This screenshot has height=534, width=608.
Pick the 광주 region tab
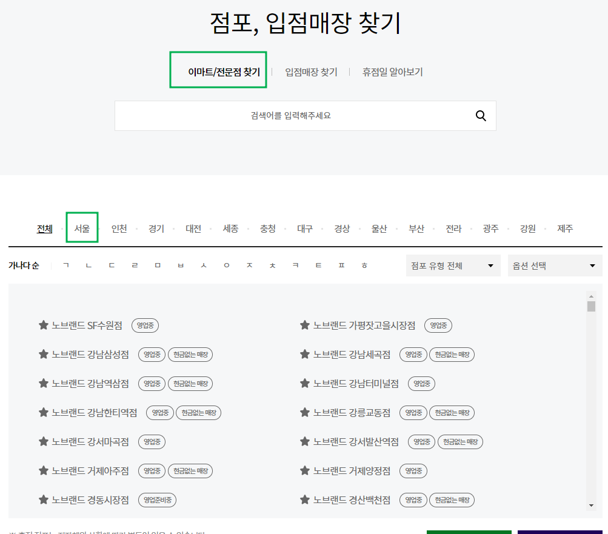[490, 229]
